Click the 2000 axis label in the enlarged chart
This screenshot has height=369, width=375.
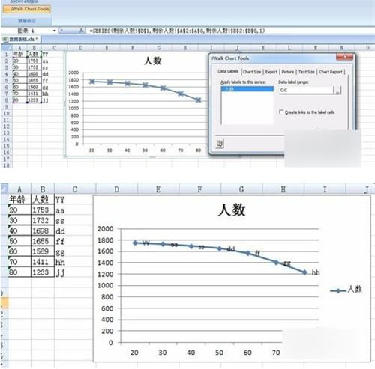[x=105, y=228]
